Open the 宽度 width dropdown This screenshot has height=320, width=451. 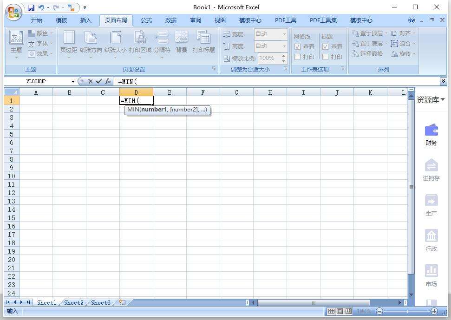coord(284,34)
